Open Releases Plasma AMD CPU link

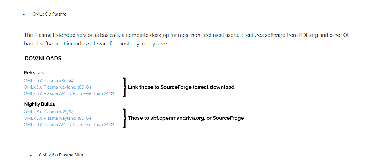tap(69, 93)
